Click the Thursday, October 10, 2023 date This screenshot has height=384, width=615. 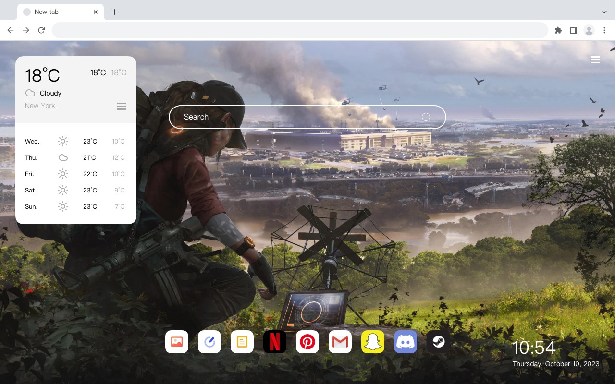click(556, 364)
